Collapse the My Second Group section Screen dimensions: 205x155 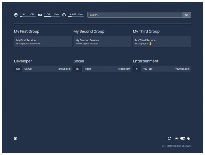click(x=89, y=31)
